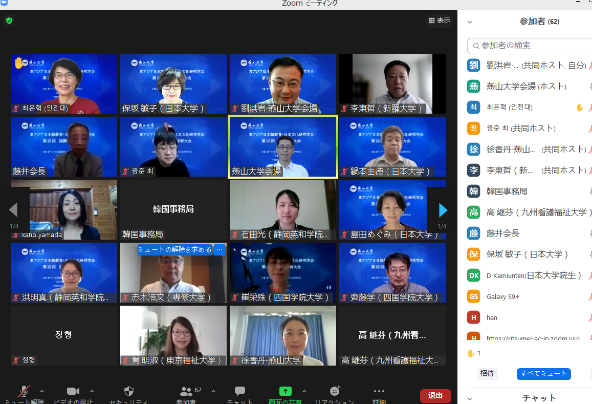The width and height of the screenshot is (592, 404).
Task: Expand audio options arrow beside microphone
Action: point(42,392)
